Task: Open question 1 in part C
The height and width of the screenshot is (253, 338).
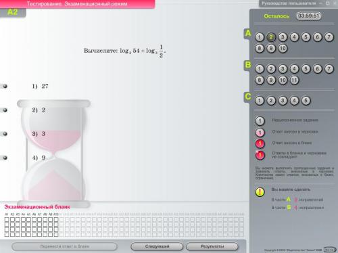Action: tap(260, 101)
